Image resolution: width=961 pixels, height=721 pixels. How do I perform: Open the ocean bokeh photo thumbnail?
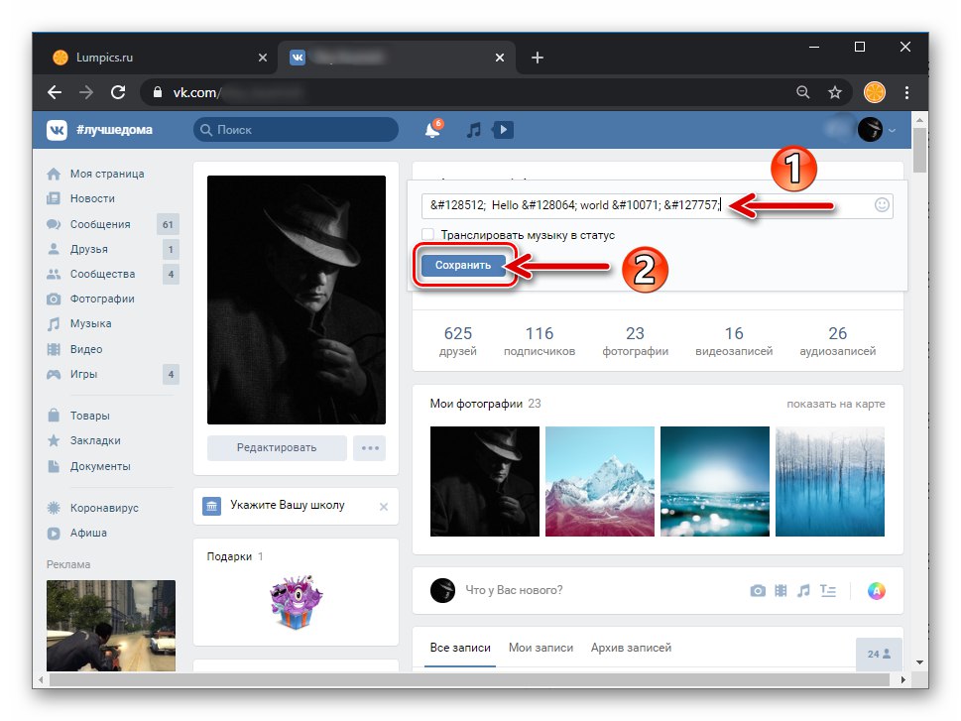[715, 481]
